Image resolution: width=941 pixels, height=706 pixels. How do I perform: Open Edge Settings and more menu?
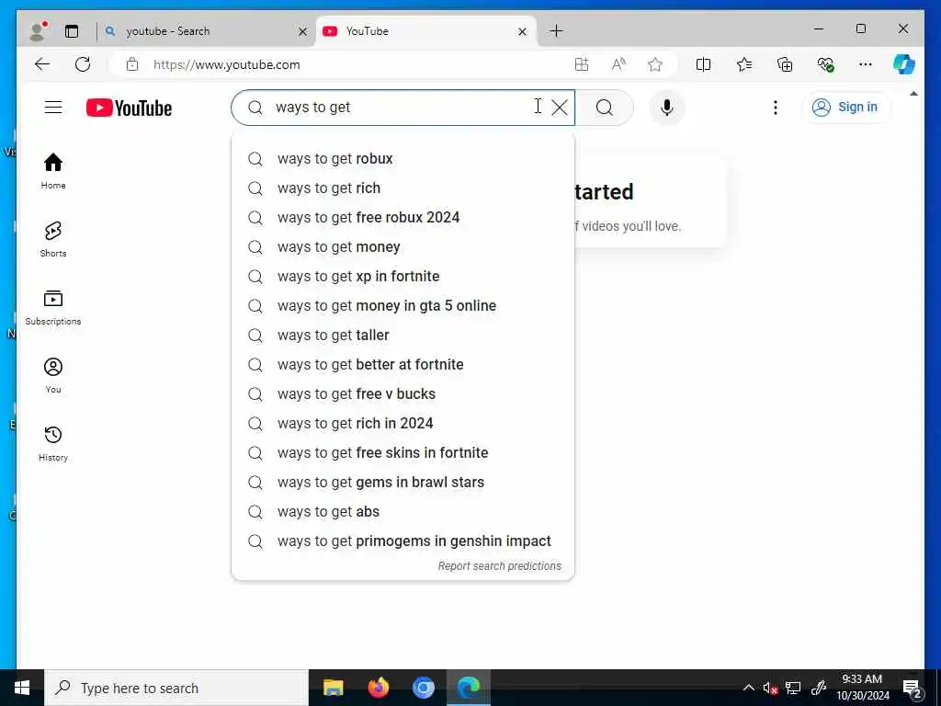pyautogui.click(x=866, y=64)
